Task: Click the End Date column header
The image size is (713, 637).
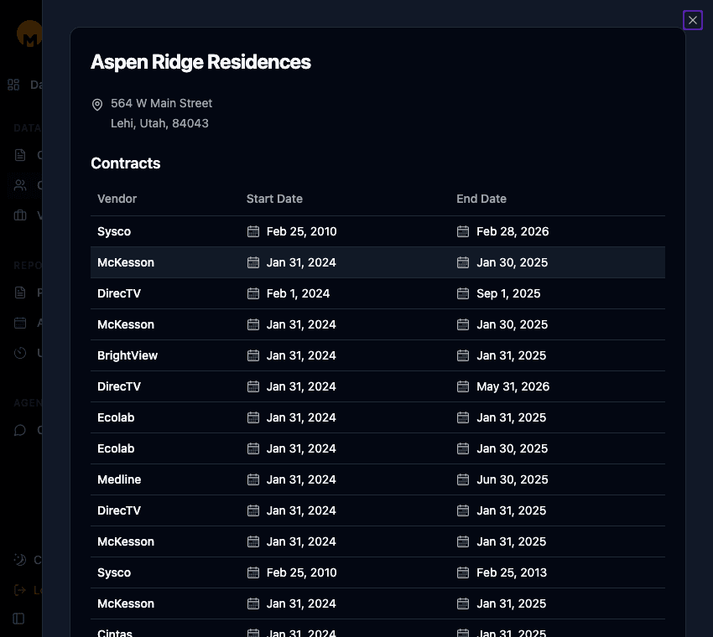Action: pos(481,199)
